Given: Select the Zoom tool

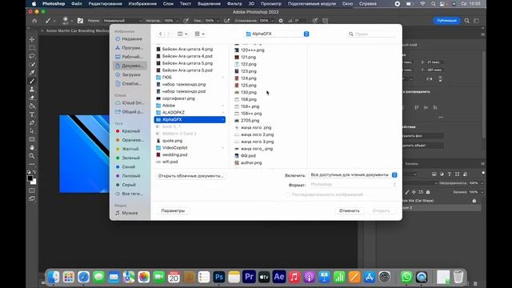Looking at the screenshot, I should (x=32, y=156).
